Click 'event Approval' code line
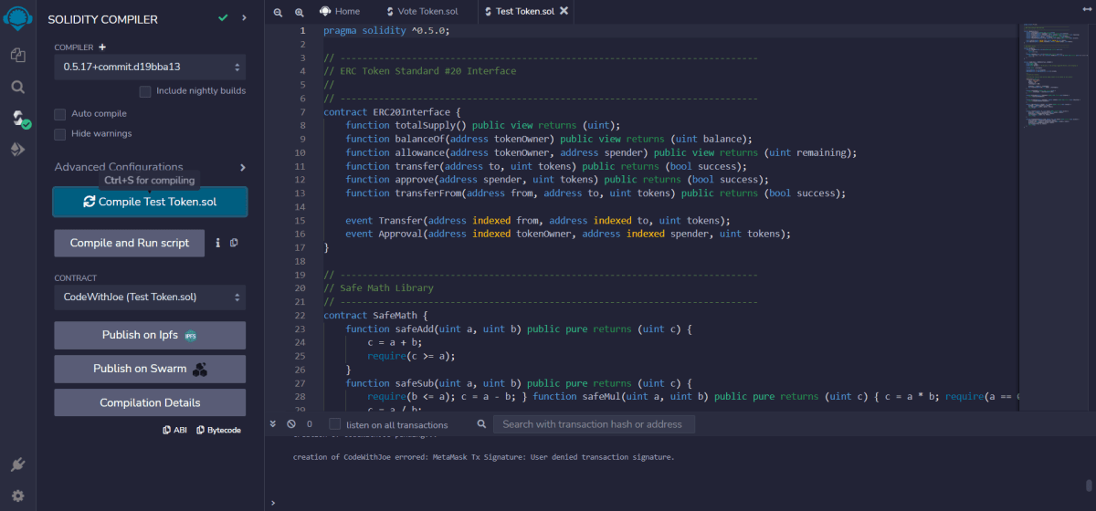This screenshot has height=511, width=1096. pos(568,234)
